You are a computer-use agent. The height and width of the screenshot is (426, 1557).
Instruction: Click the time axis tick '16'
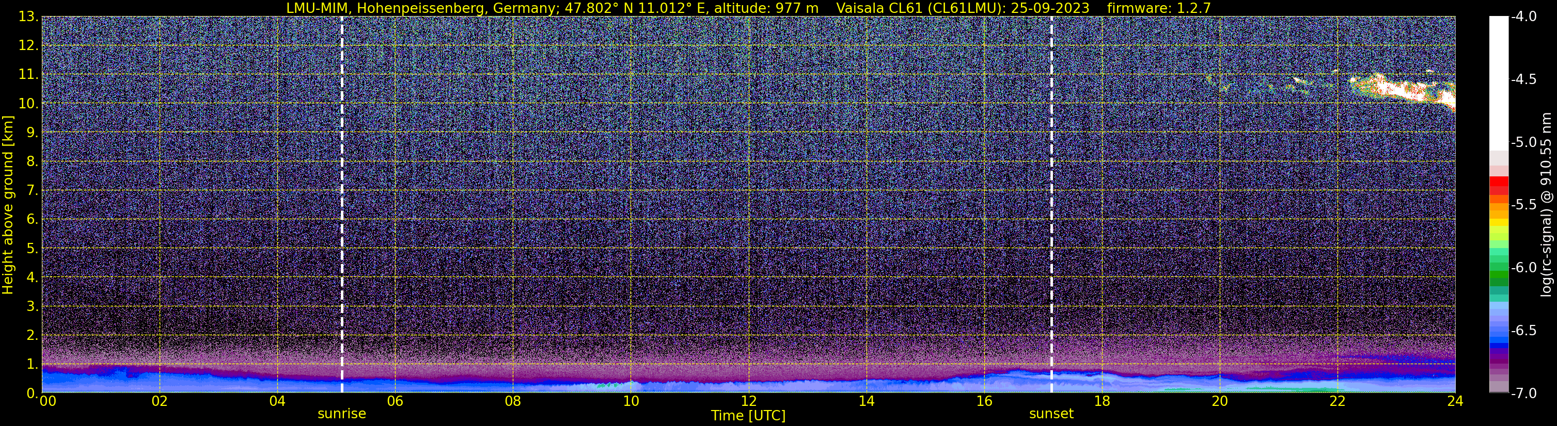984,402
